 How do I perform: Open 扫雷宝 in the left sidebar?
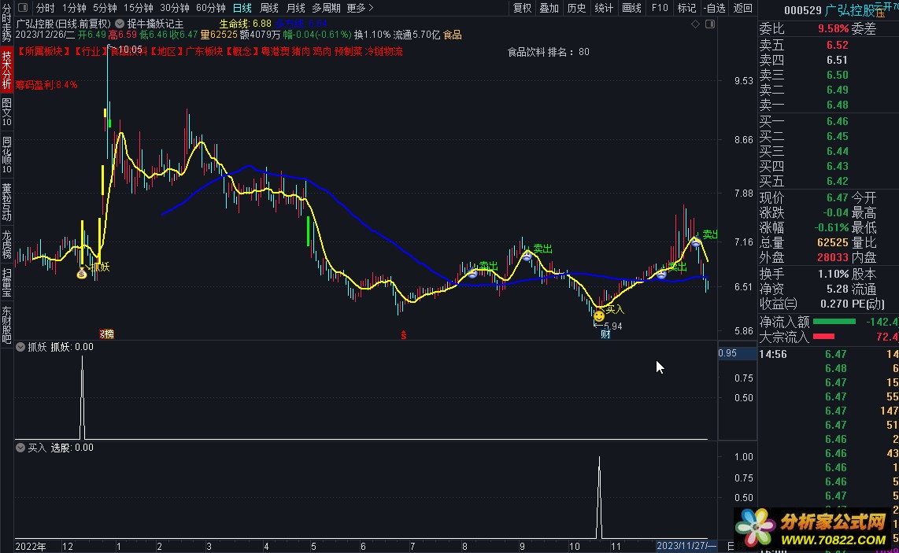[x=6, y=282]
